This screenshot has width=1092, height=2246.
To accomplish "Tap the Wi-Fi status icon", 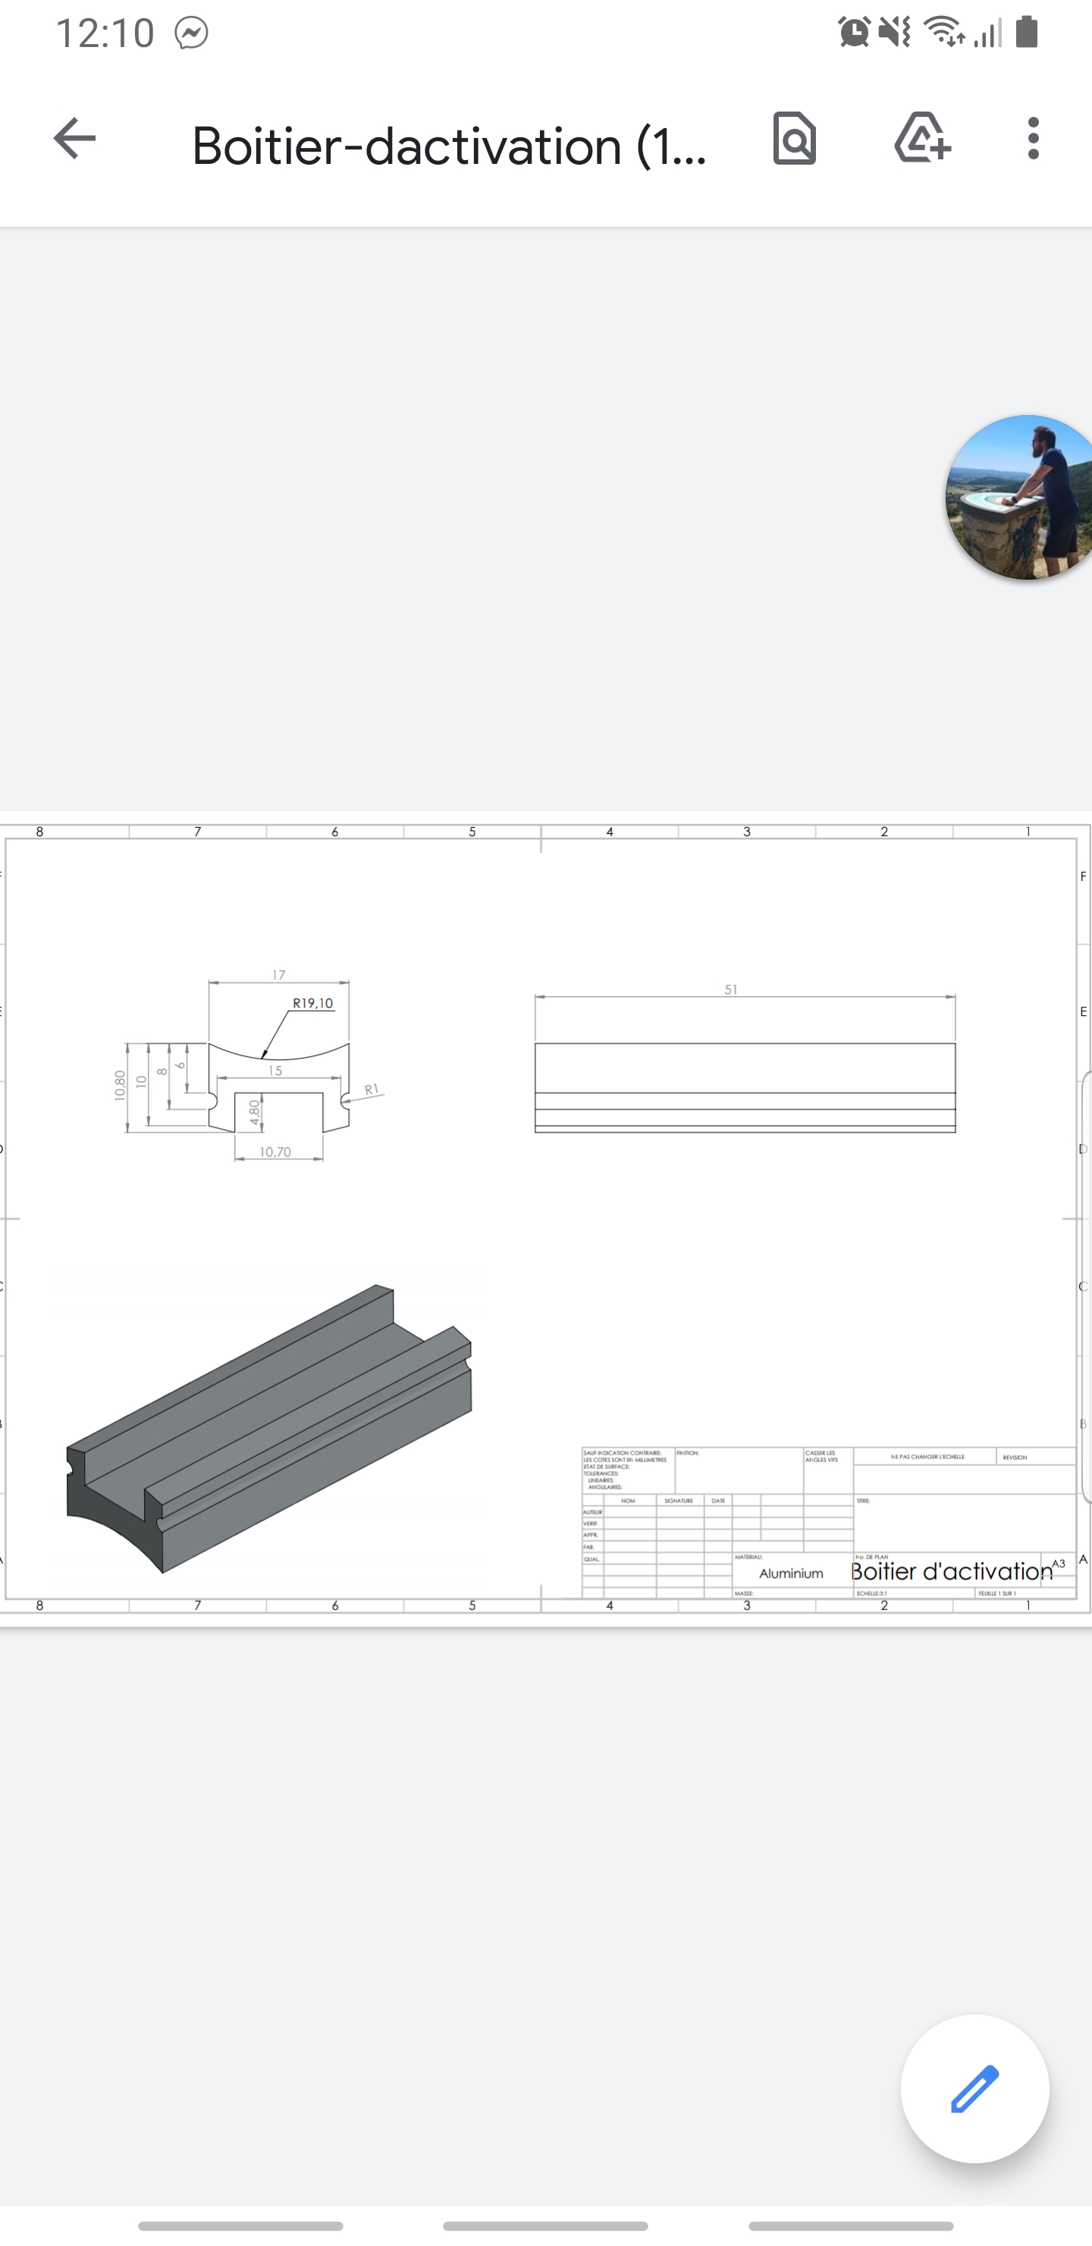I will [944, 33].
